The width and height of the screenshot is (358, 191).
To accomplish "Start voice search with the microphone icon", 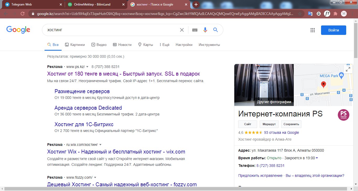I will pos(205,30).
